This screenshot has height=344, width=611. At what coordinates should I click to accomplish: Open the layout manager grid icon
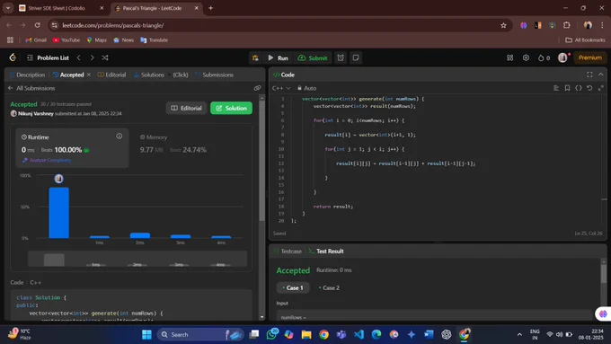[x=509, y=57]
